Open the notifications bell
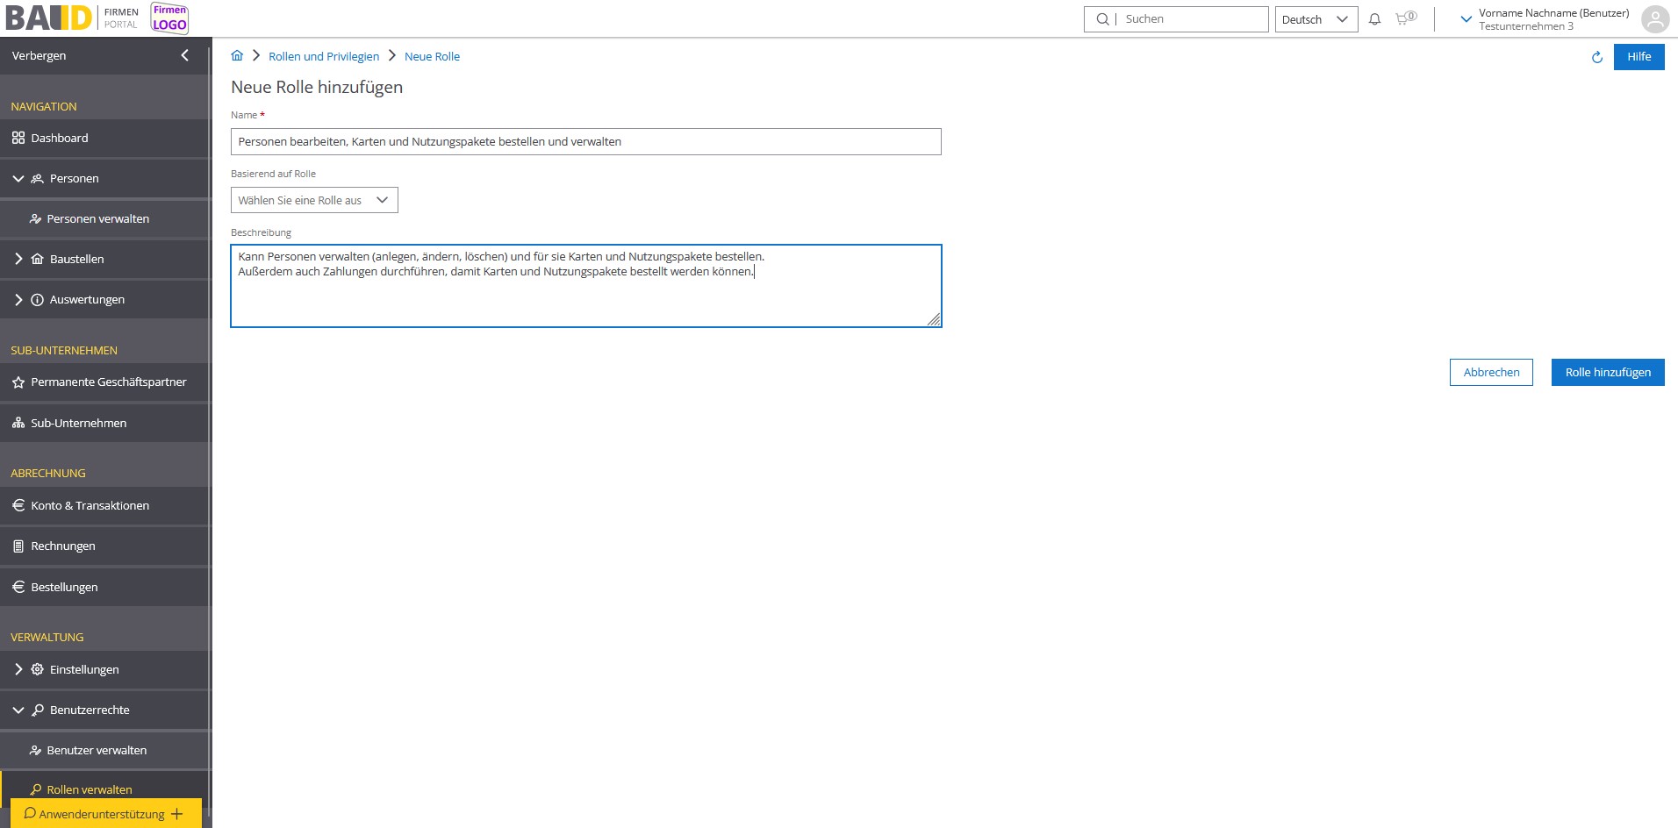The width and height of the screenshot is (1678, 828). click(1374, 19)
